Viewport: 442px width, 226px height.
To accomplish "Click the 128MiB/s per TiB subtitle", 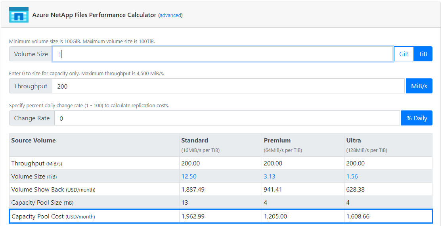I will tap(367, 150).
